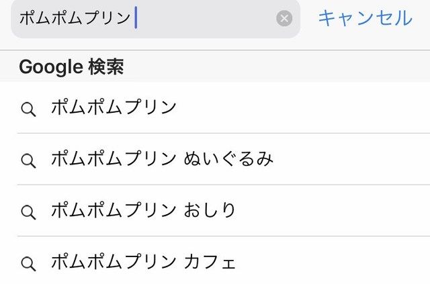Place the caret at the blue text cursor
The image size is (430, 284).
point(136,18)
